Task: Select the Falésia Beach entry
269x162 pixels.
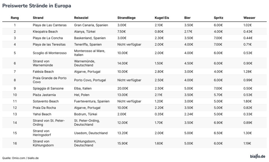Action: [43, 71]
